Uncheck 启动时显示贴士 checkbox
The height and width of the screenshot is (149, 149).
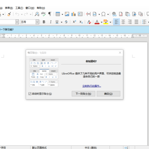(30, 94)
